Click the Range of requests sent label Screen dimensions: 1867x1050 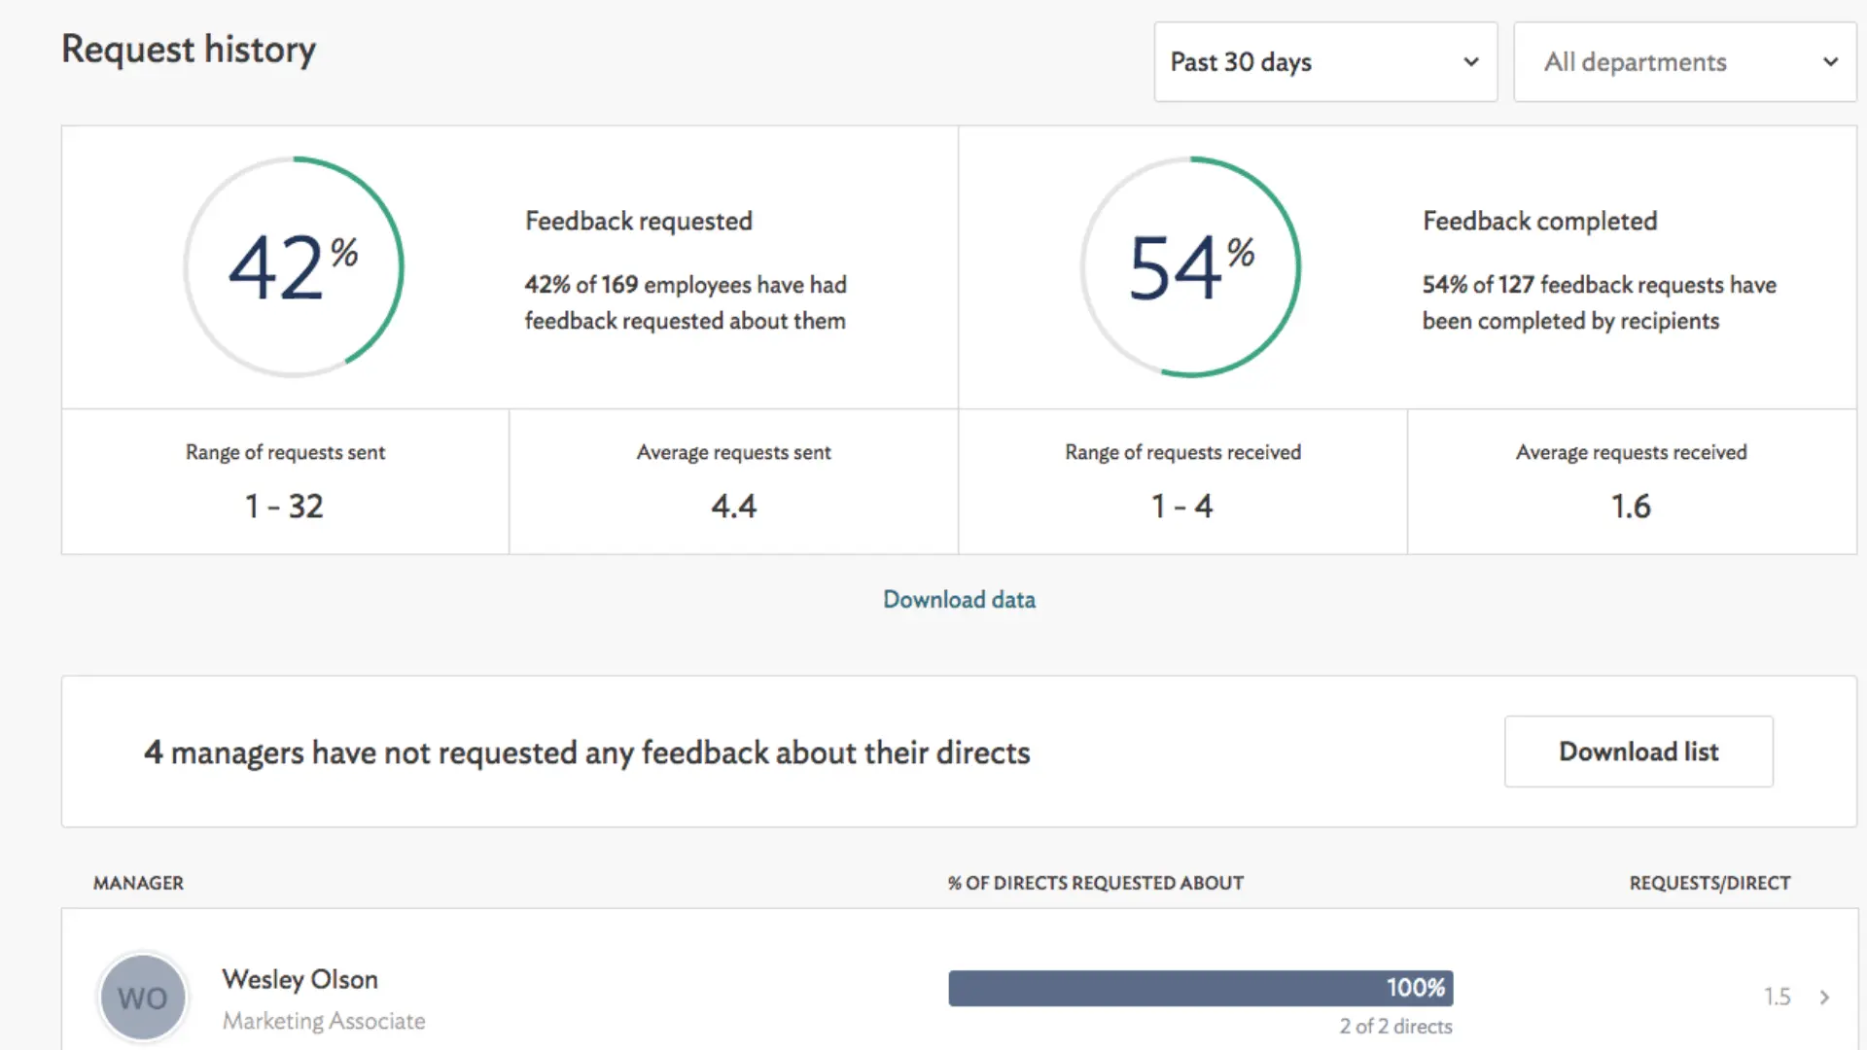285,452
